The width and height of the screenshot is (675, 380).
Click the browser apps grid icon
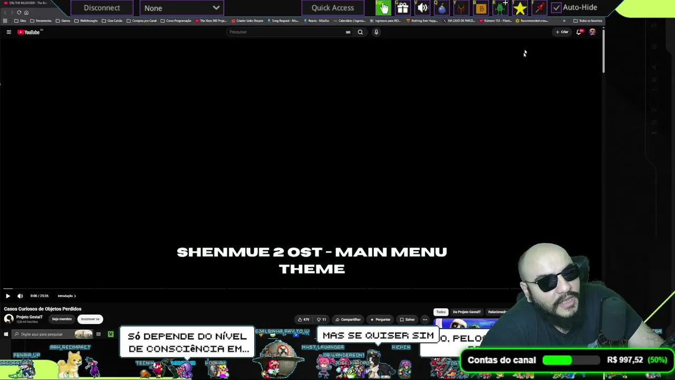click(x=5, y=21)
